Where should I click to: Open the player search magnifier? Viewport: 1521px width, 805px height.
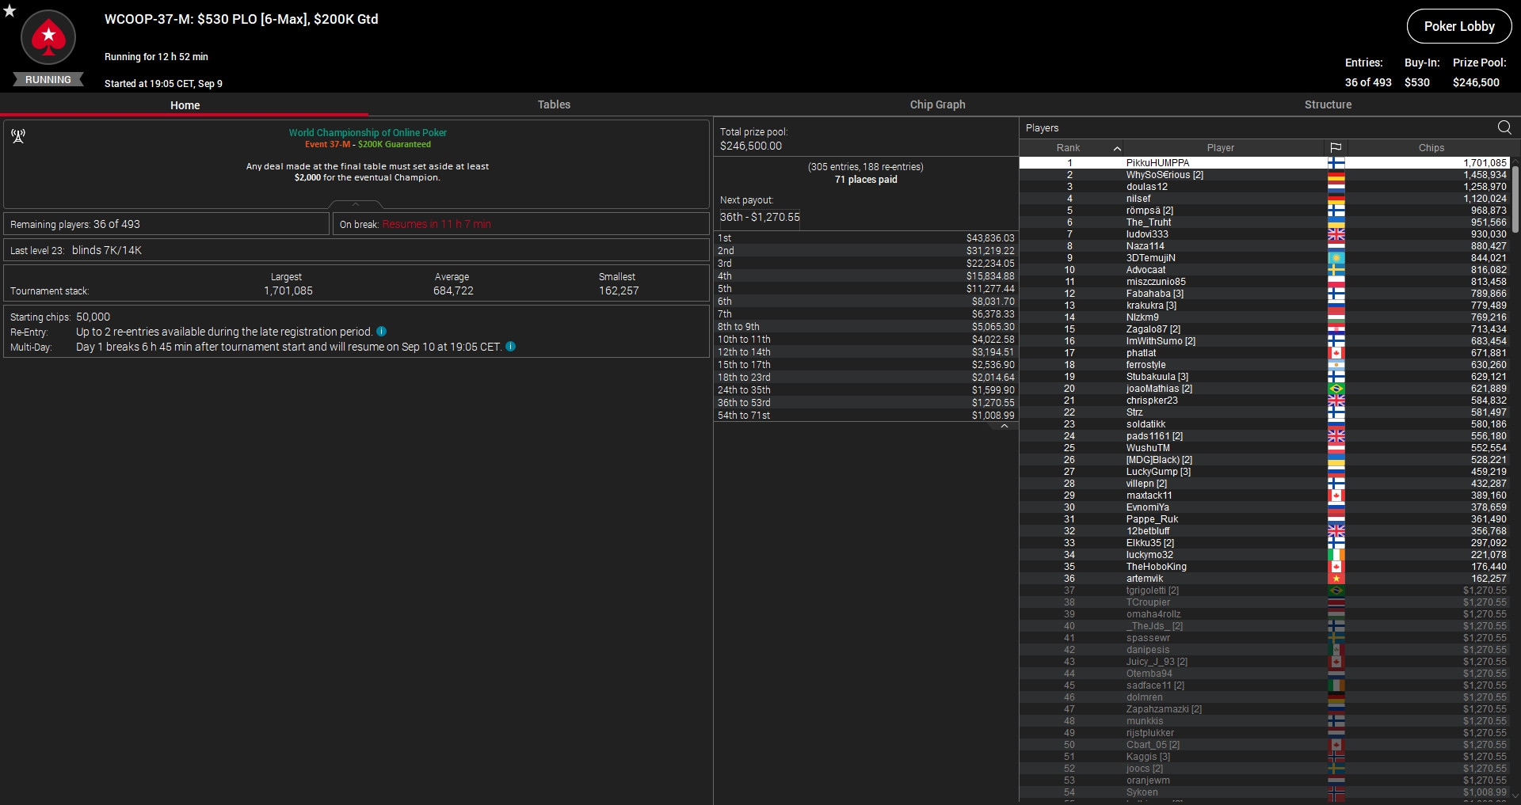coord(1504,127)
